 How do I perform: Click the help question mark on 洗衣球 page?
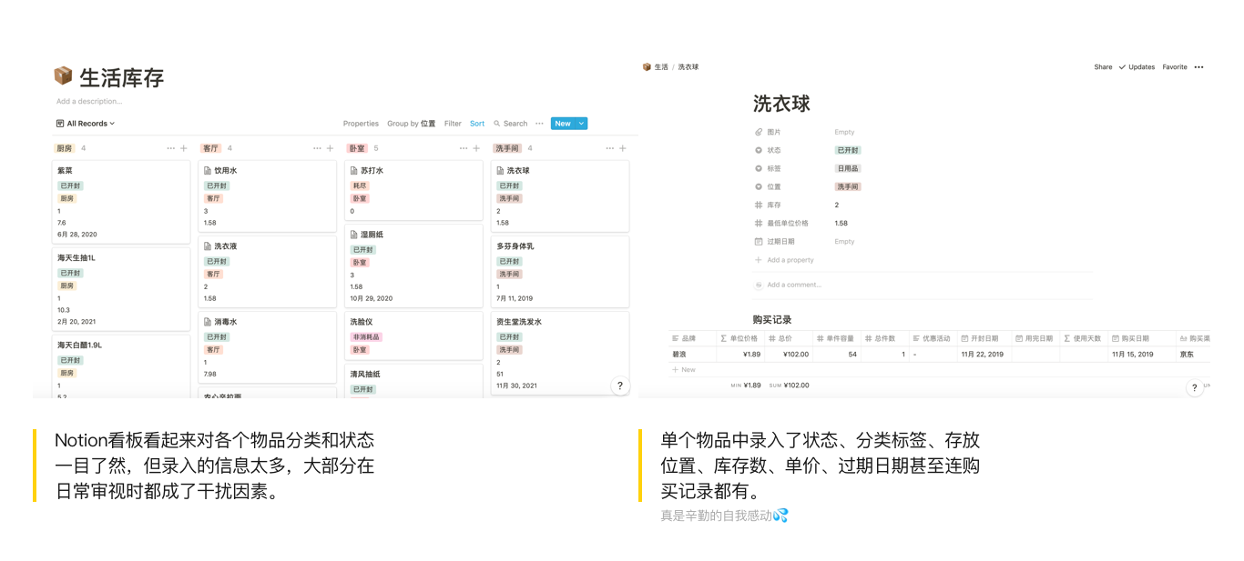click(x=1195, y=387)
